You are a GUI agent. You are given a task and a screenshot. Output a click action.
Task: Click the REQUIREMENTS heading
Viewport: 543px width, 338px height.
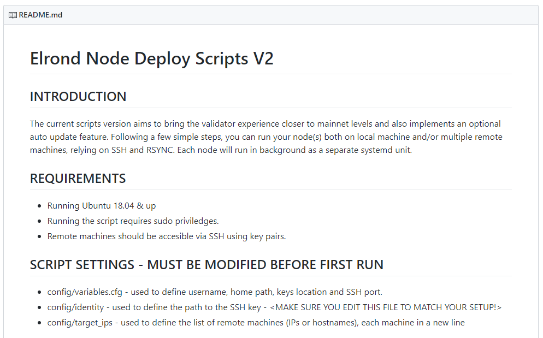tap(78, 179)
